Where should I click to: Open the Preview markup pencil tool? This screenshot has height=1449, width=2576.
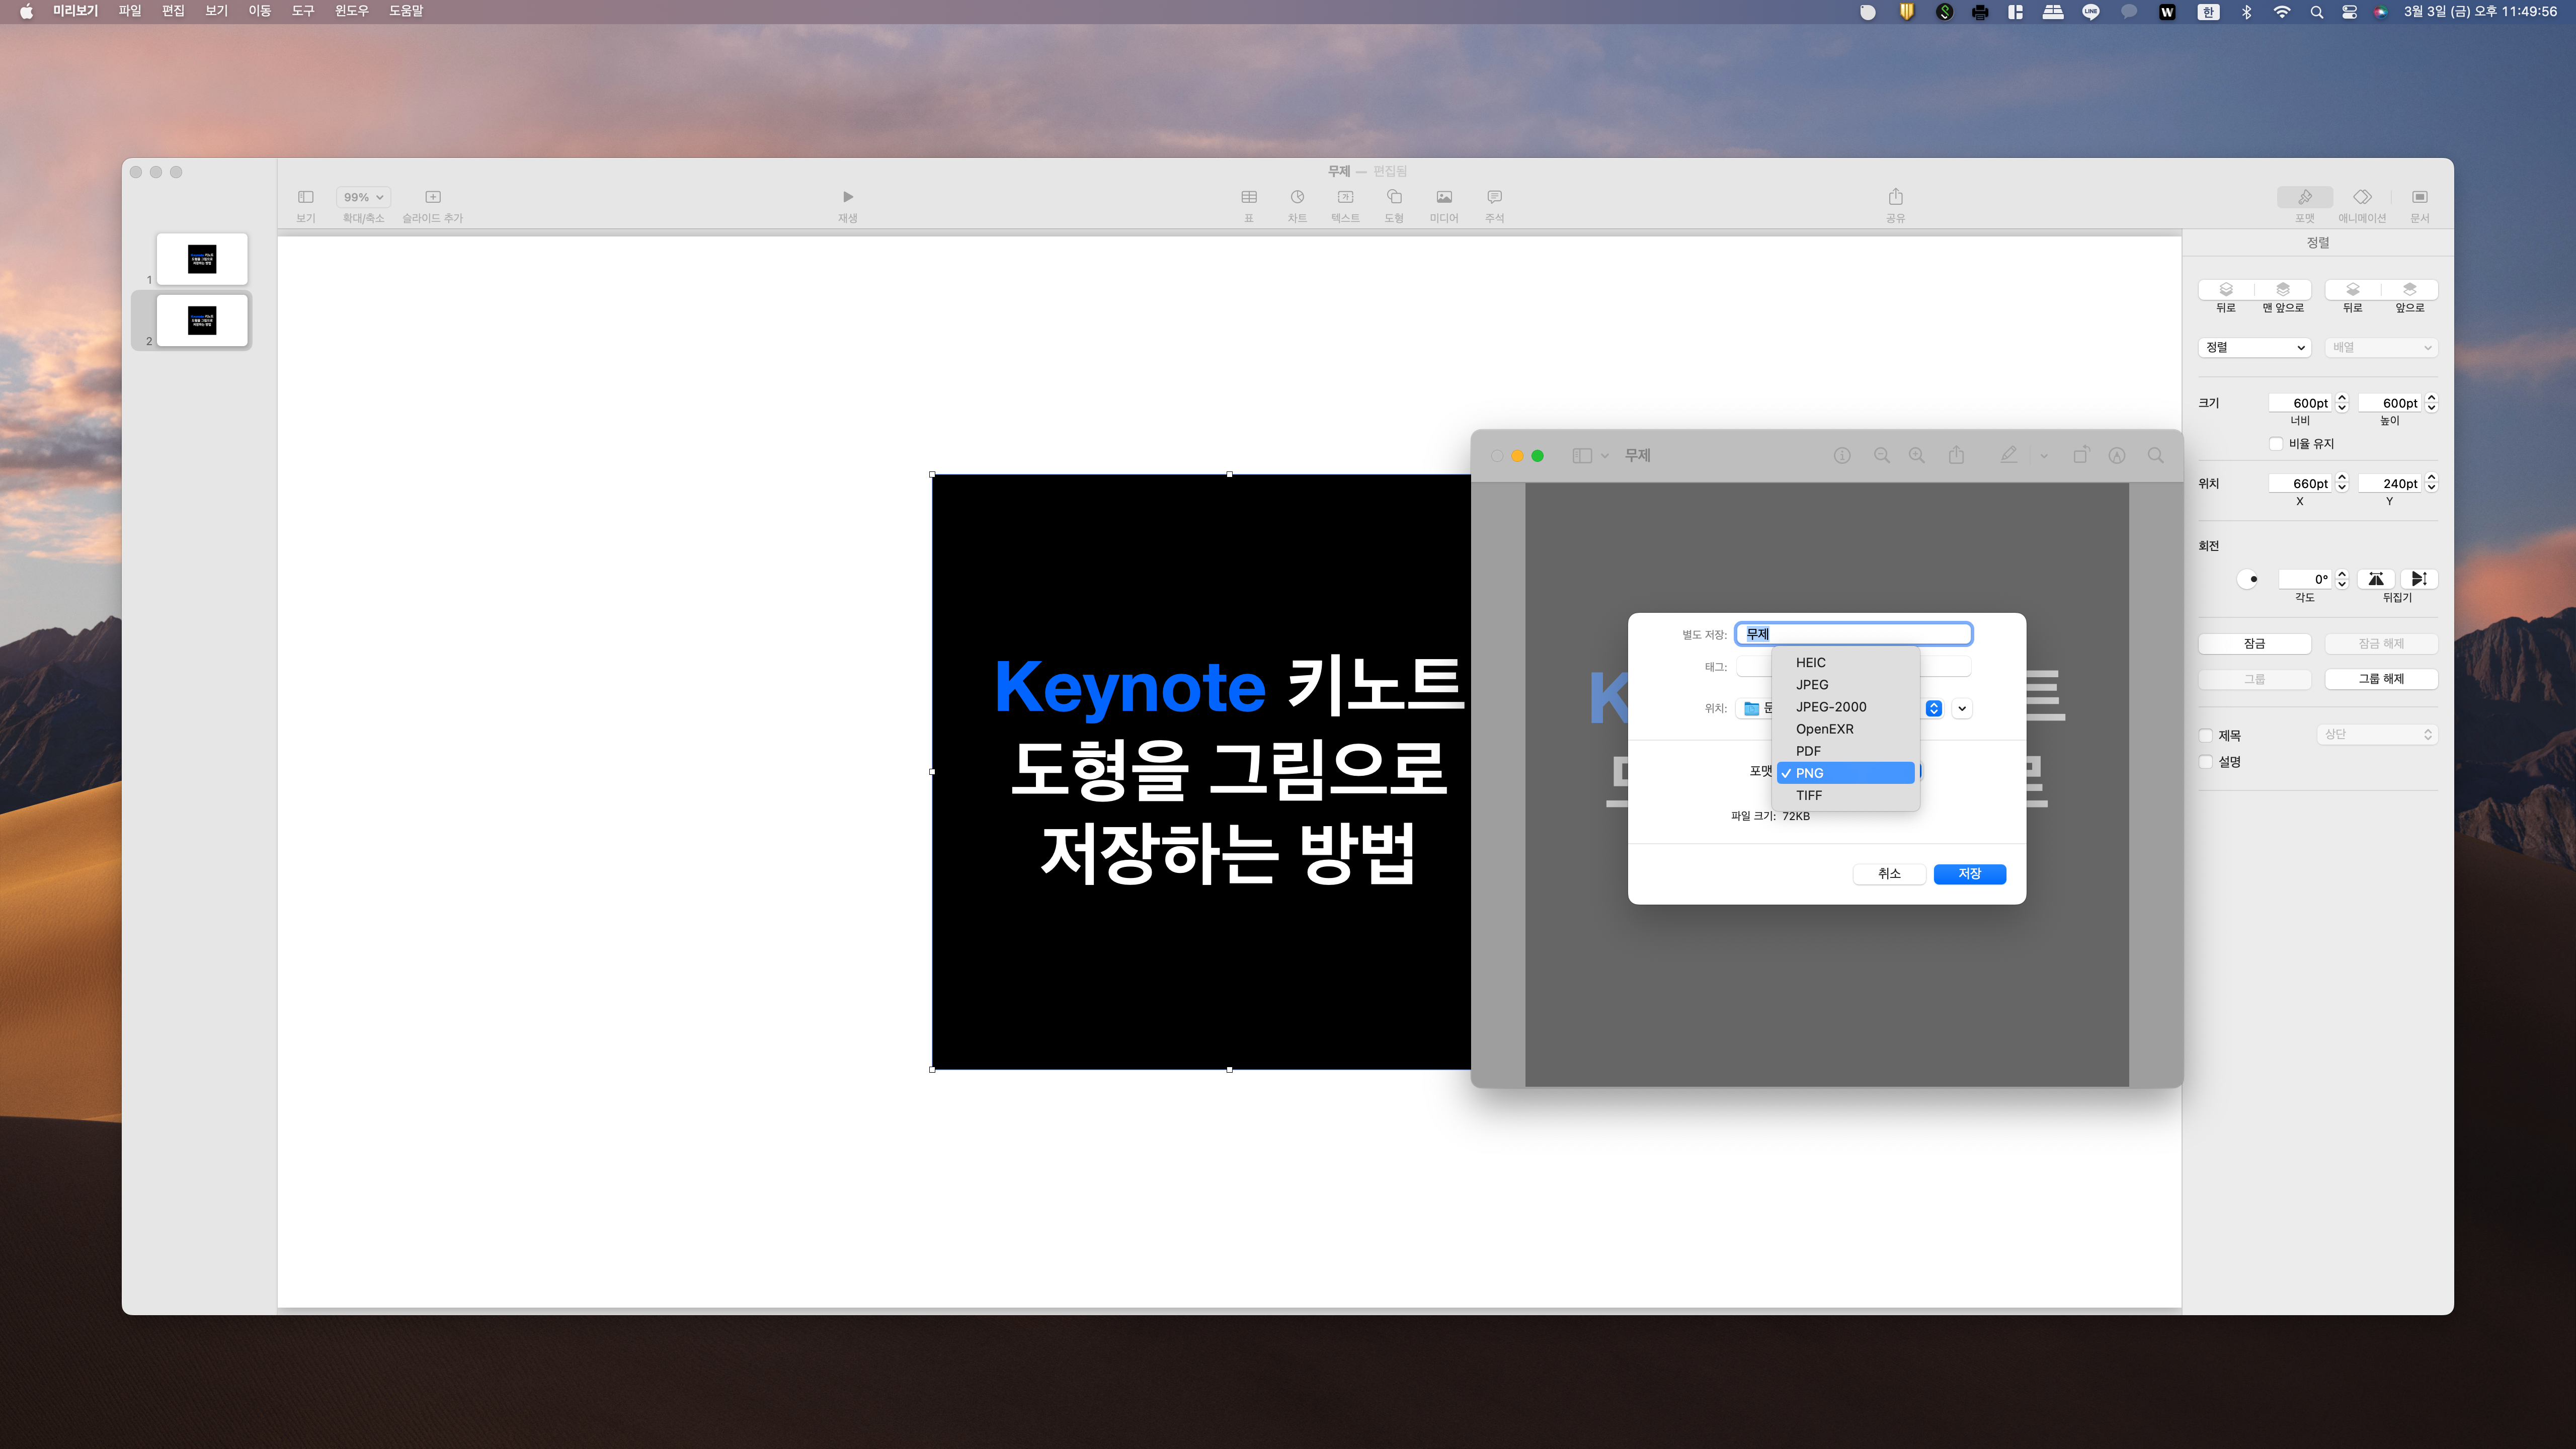[x=2008, y=455]
